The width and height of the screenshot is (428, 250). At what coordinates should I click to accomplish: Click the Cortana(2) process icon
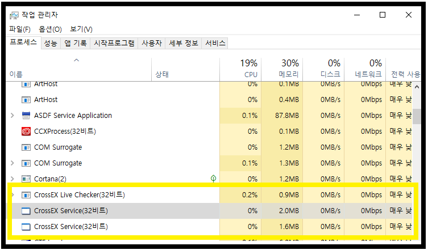click(26, 179)
